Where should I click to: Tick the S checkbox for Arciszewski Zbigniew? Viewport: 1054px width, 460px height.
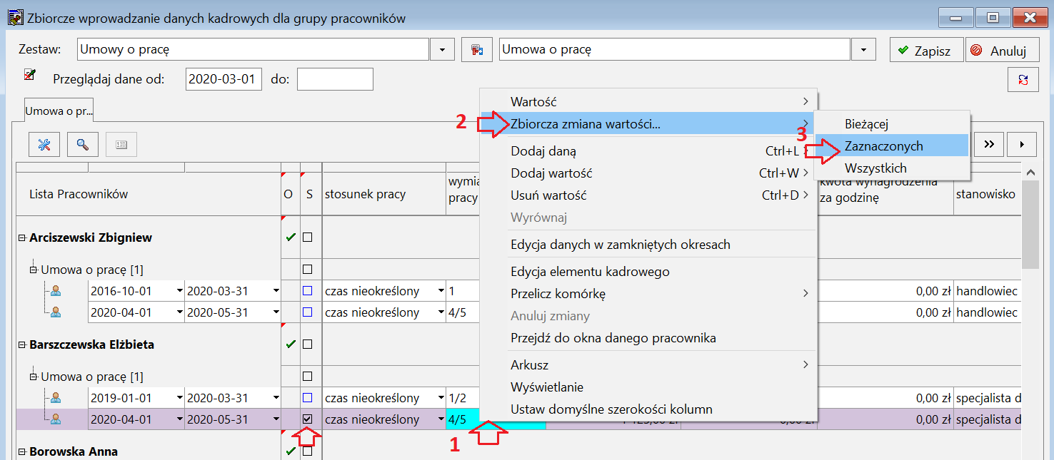click(x=308, y=237)
